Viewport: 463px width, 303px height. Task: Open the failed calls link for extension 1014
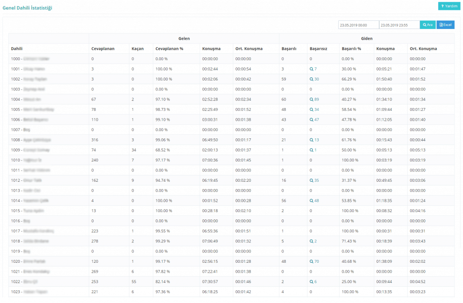tap(314, 201)
